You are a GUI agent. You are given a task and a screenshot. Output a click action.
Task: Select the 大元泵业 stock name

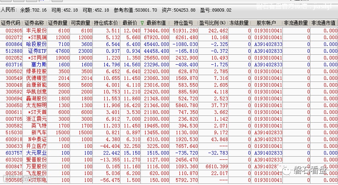(x=36, y=153)
